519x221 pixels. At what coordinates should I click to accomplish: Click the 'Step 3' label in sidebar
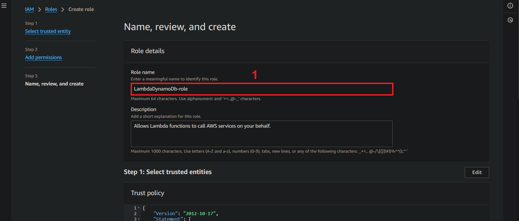pos(31,76)
